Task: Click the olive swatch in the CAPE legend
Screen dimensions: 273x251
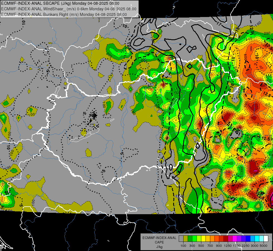Action: 186,238
